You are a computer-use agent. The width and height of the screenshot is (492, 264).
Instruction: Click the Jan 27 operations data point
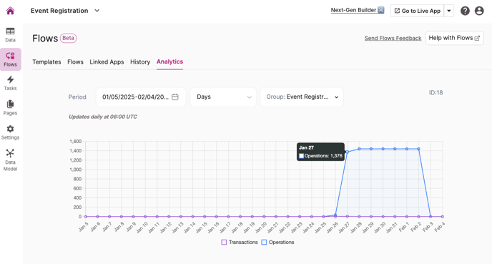click(x=348, y=152)
